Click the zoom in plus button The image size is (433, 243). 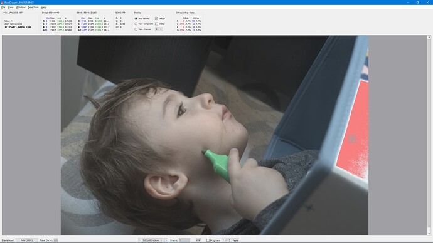[x=166, y=240]
